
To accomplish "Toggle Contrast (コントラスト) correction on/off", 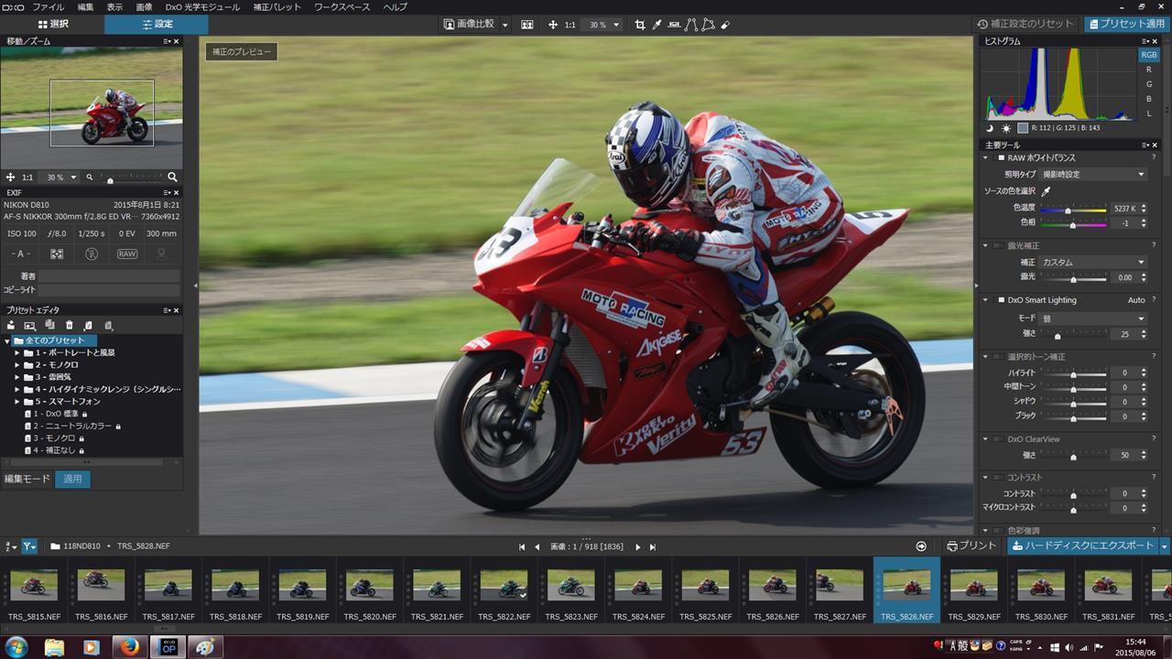I will point(997,477).
